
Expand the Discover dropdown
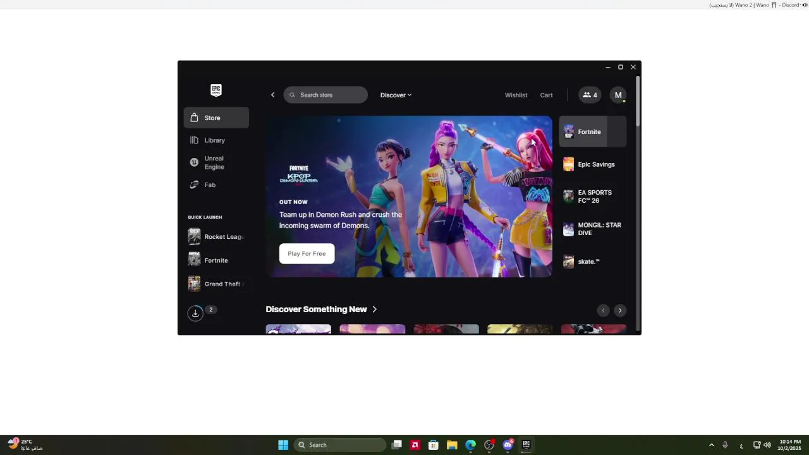[x=396, y=95]
